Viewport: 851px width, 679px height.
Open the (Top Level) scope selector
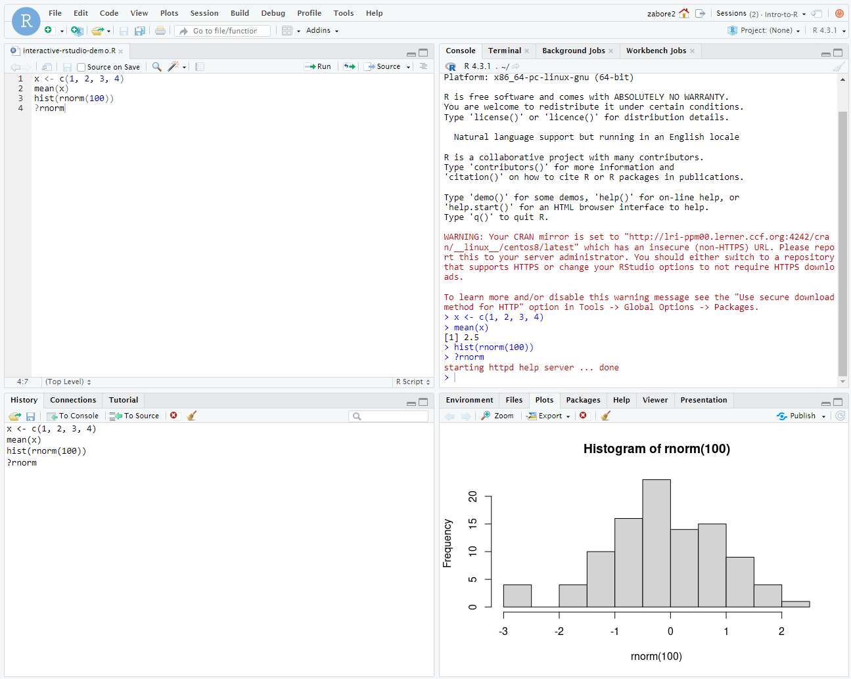pos(68,382)
